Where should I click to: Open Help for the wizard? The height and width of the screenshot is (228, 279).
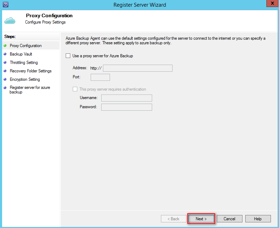tap(258, 219)
